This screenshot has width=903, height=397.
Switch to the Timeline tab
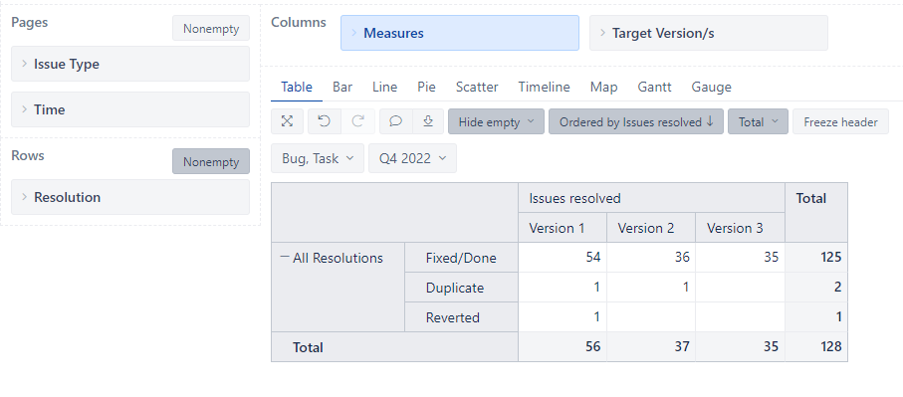544,87
